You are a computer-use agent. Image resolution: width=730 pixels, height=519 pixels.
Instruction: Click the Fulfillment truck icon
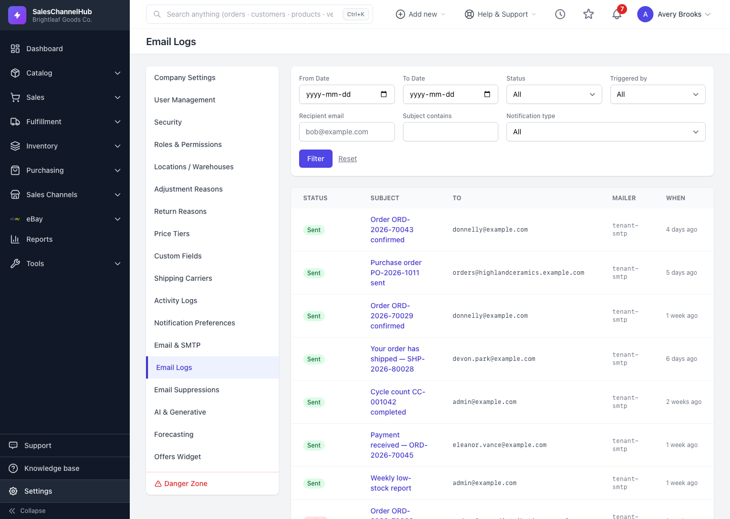coord(15,122)
